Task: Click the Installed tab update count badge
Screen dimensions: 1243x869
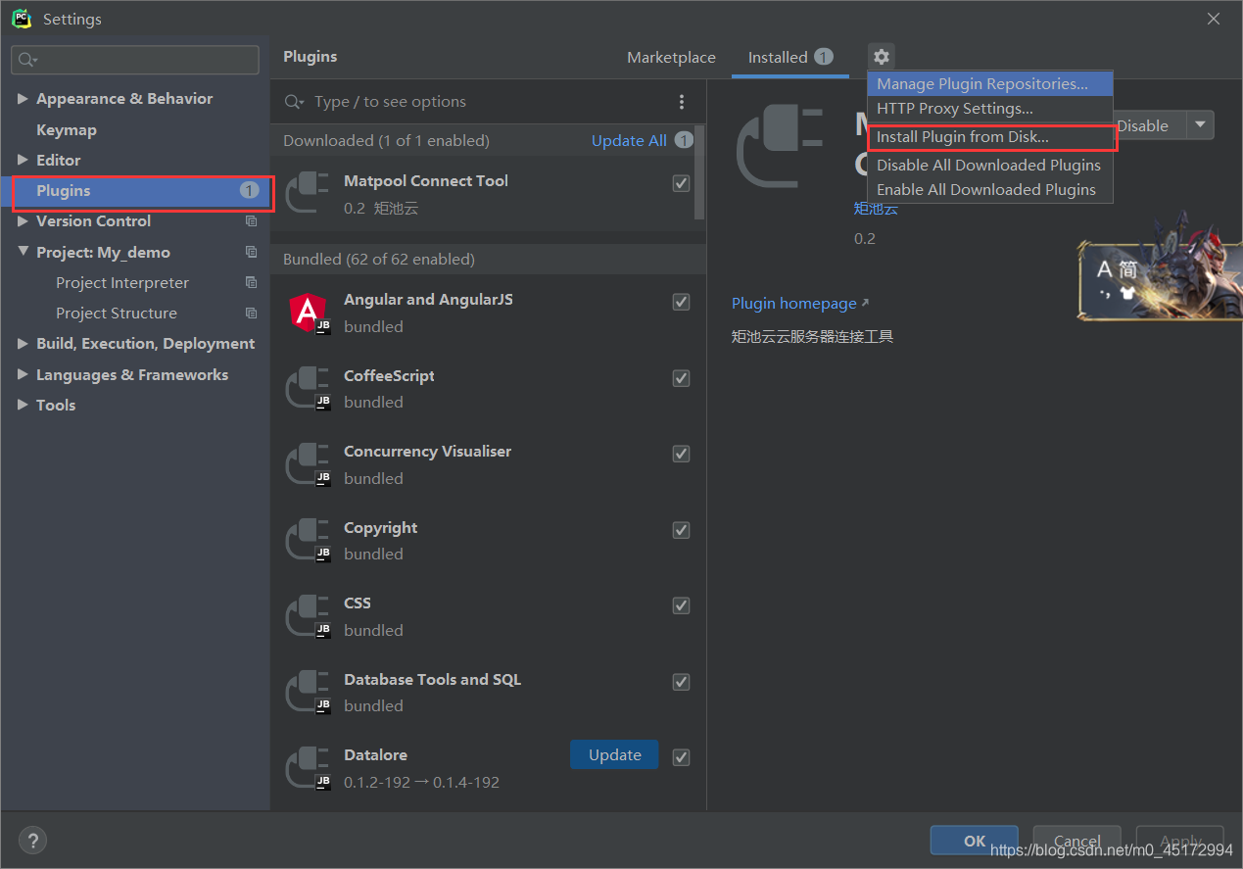Action: (x=824, y=57)
